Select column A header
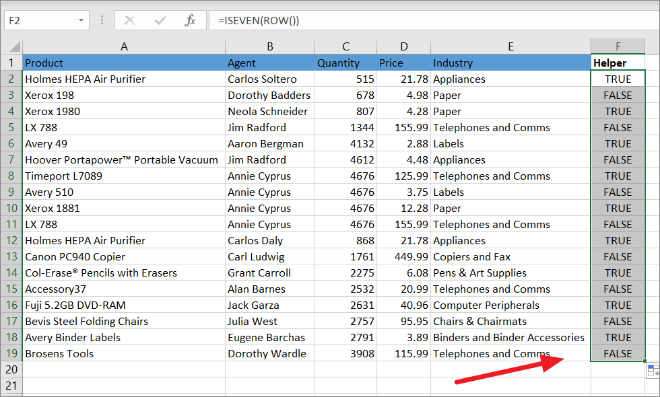 point(124,46)
